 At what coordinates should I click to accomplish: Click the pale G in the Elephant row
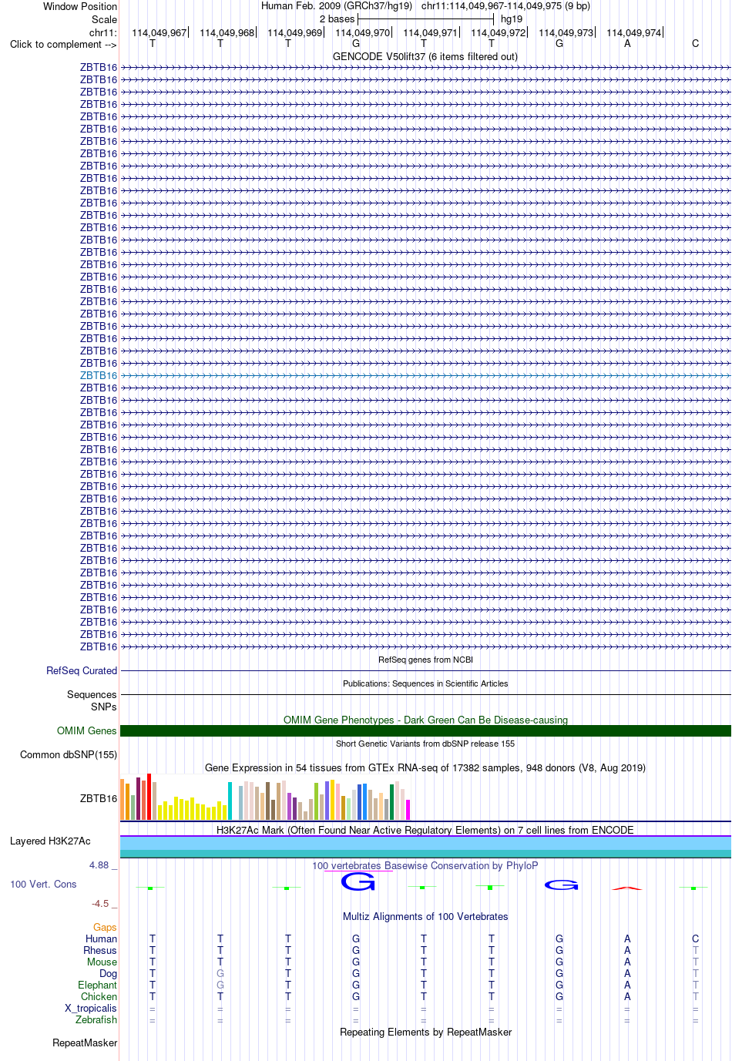220,985
